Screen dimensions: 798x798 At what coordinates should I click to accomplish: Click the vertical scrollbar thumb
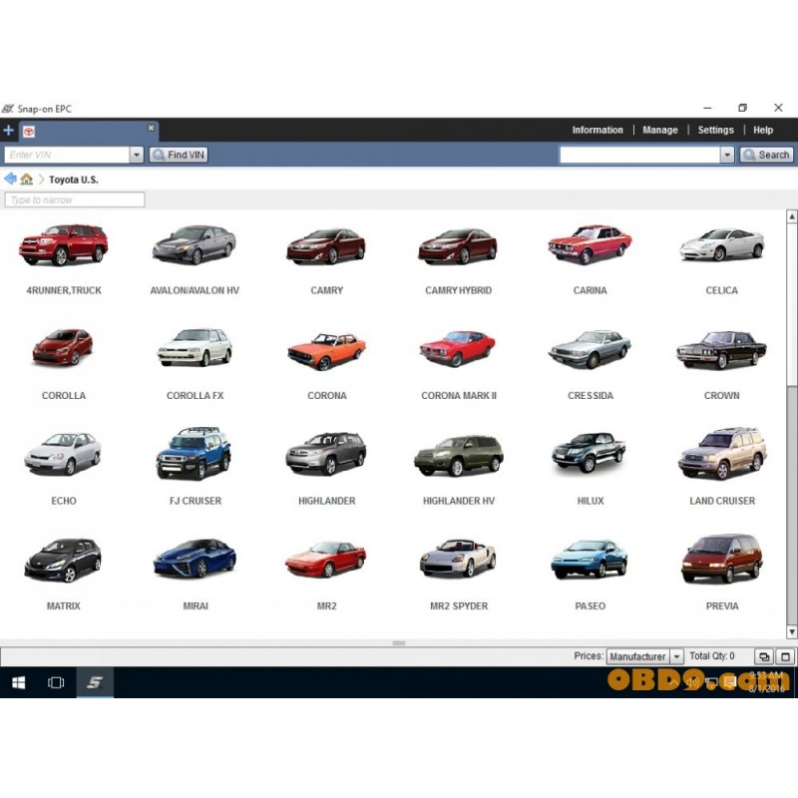point(791,304)
